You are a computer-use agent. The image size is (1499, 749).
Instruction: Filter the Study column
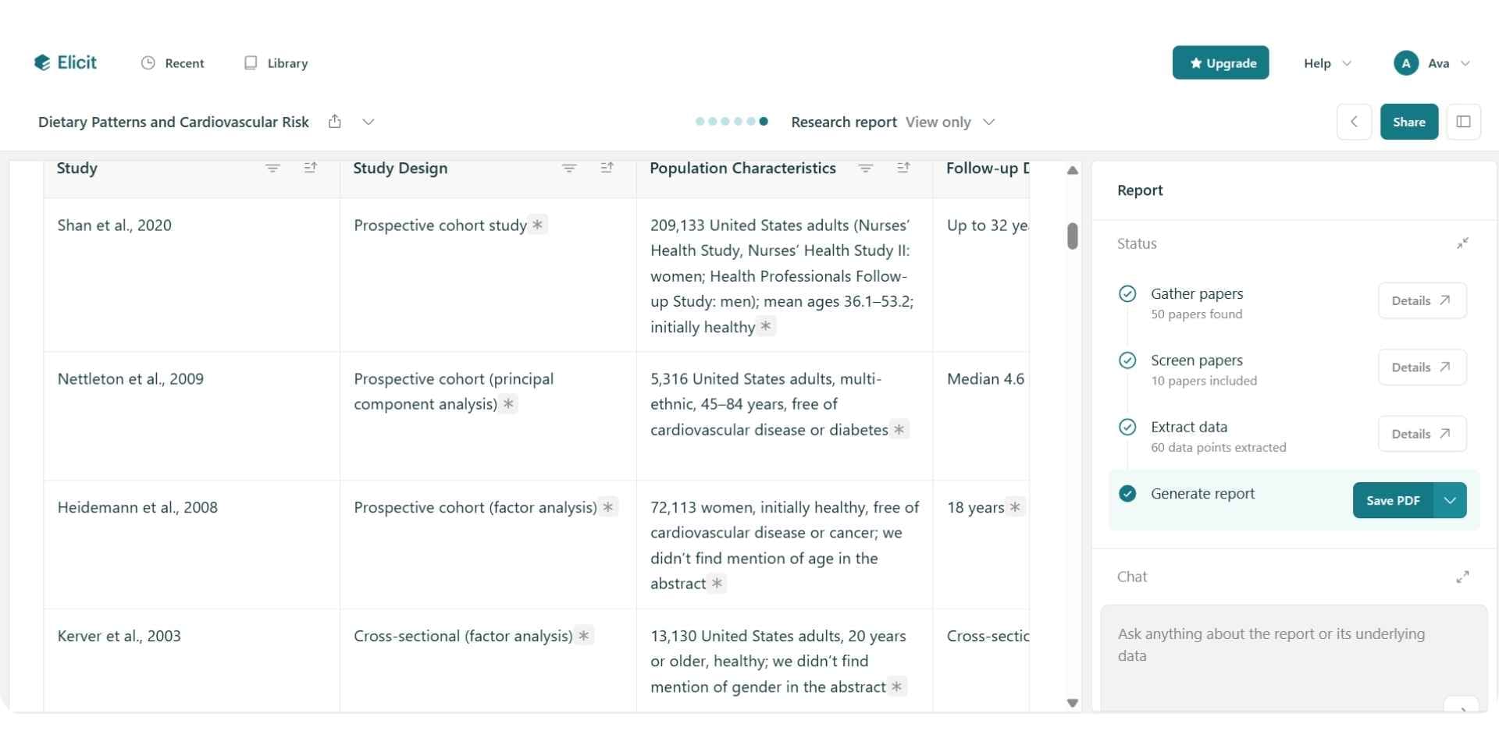pyautogui.click(x=272, y=169)
